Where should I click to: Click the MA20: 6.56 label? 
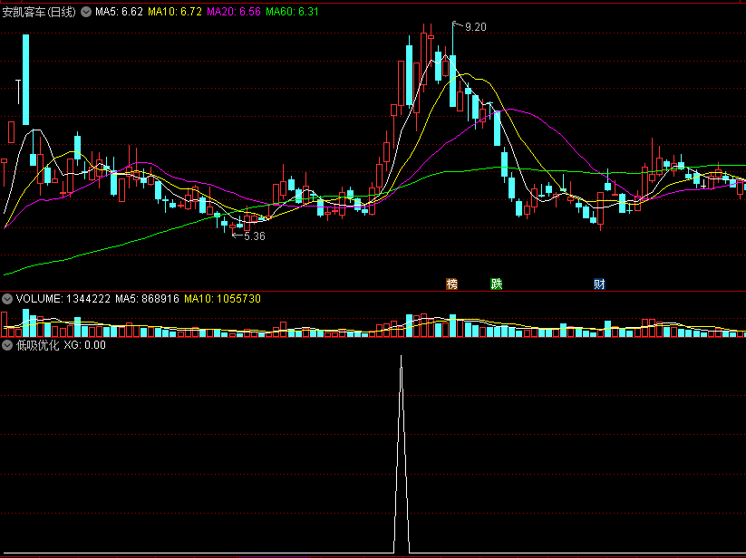pyautogui.click(x=234, y=12)
